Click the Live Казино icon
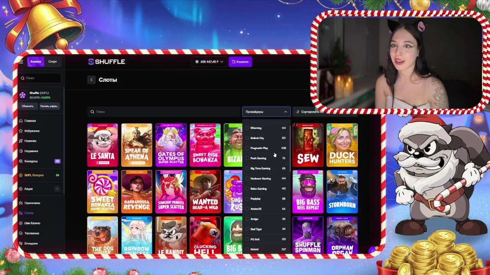The height and width of the screenshot is (275, 490). [21, 223]
